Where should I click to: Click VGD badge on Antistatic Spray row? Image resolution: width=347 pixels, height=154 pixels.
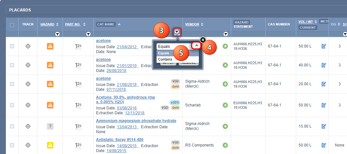[x=175, y=143]
